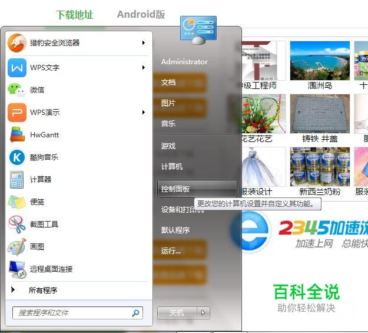The width and height of the screenshot is (368, 333).
Task: Launch WPS演示 via its orange P icon
Action: tap(17, 113)
